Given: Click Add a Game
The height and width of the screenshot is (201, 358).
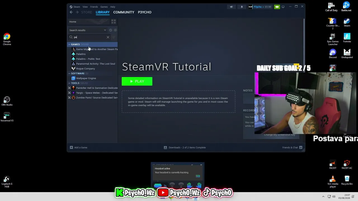Looking at the screenshot, I should click(79, 147).
